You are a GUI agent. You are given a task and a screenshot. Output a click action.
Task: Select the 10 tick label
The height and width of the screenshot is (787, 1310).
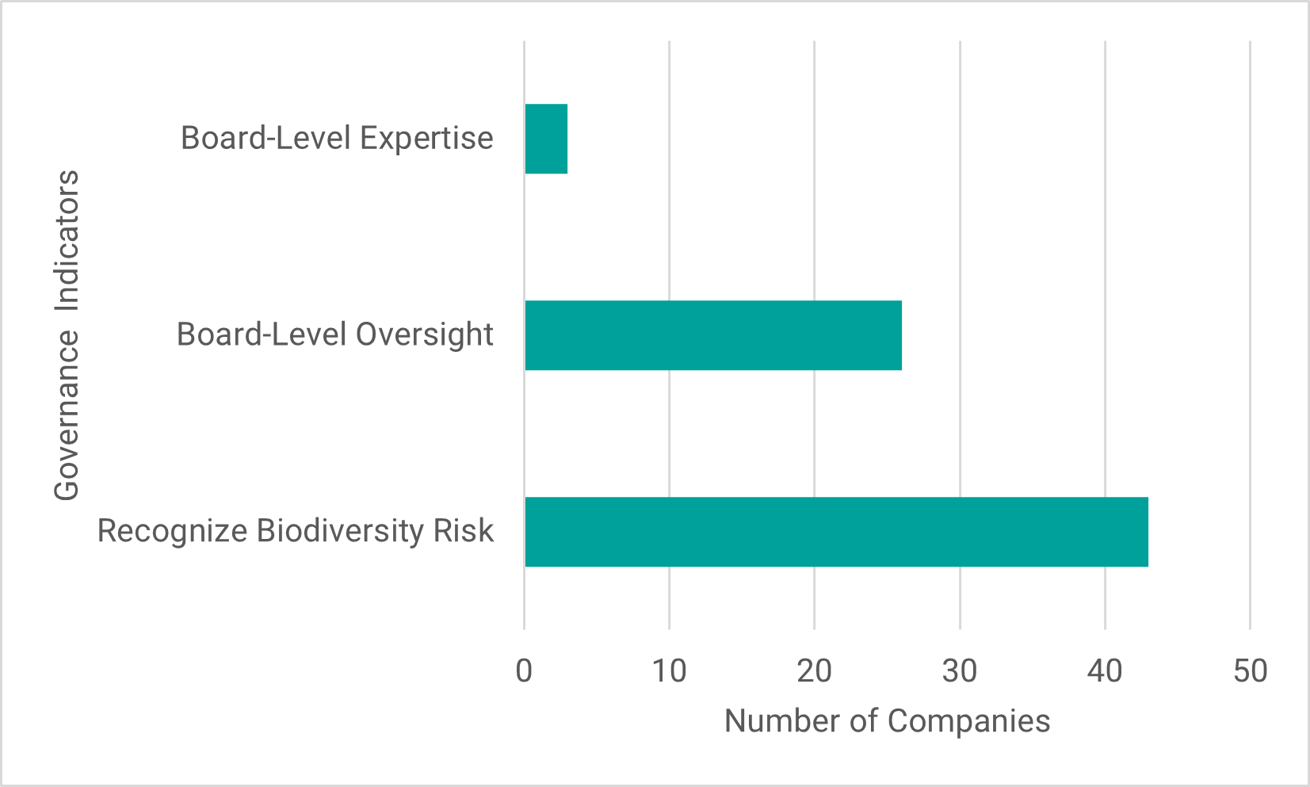tap(669, 672)
